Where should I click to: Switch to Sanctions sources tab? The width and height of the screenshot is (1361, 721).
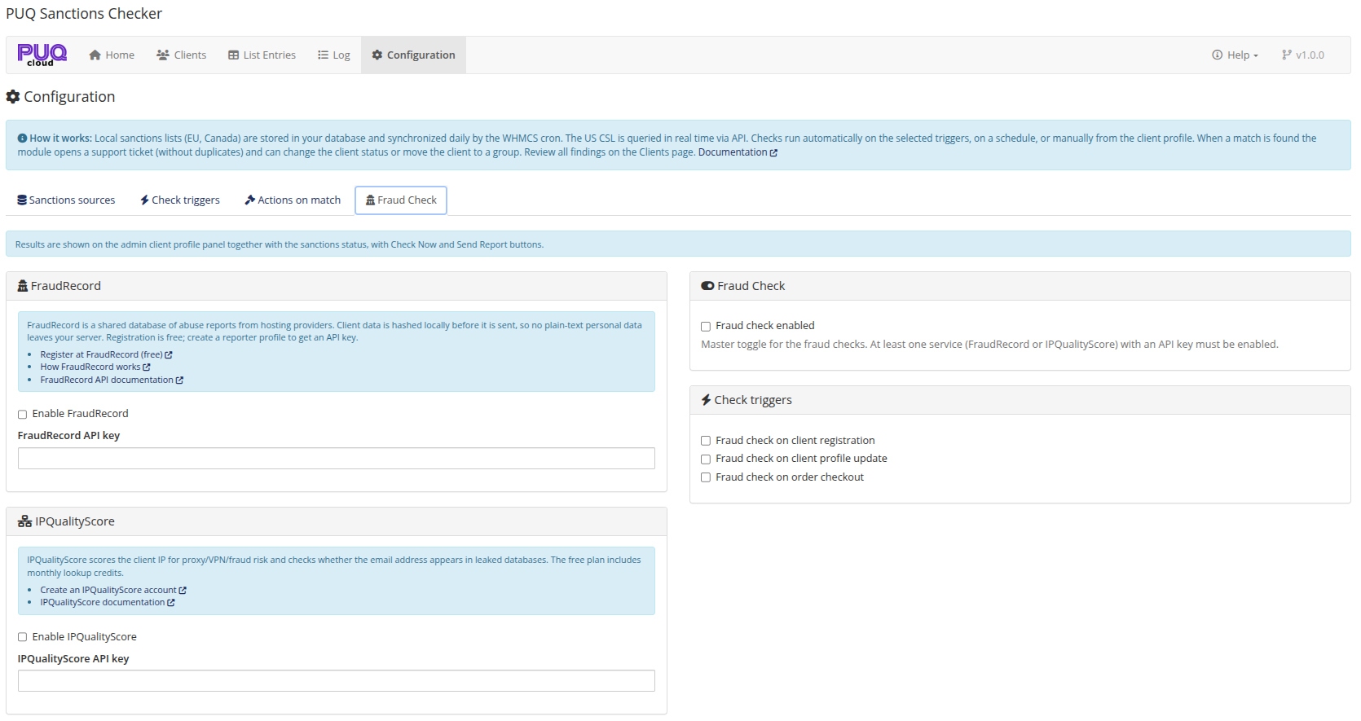66,200
